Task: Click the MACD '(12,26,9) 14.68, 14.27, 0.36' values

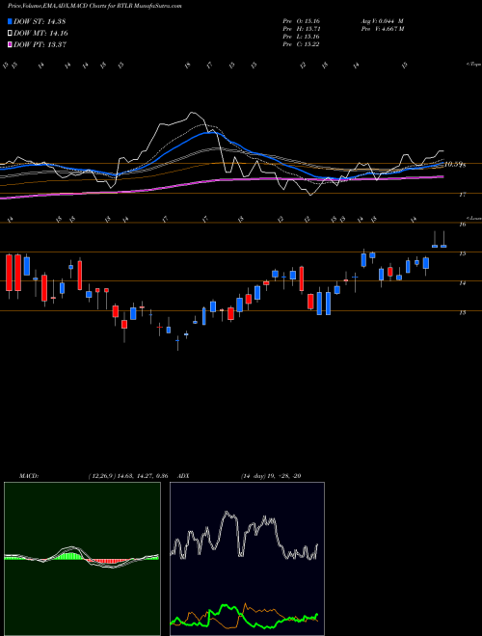Action: [x=128, y=476]
